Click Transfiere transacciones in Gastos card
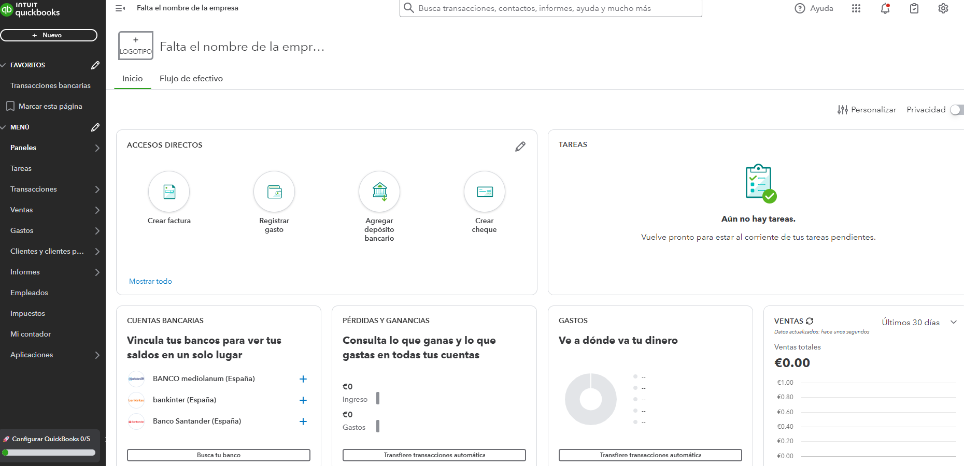 tap(650, 455)
